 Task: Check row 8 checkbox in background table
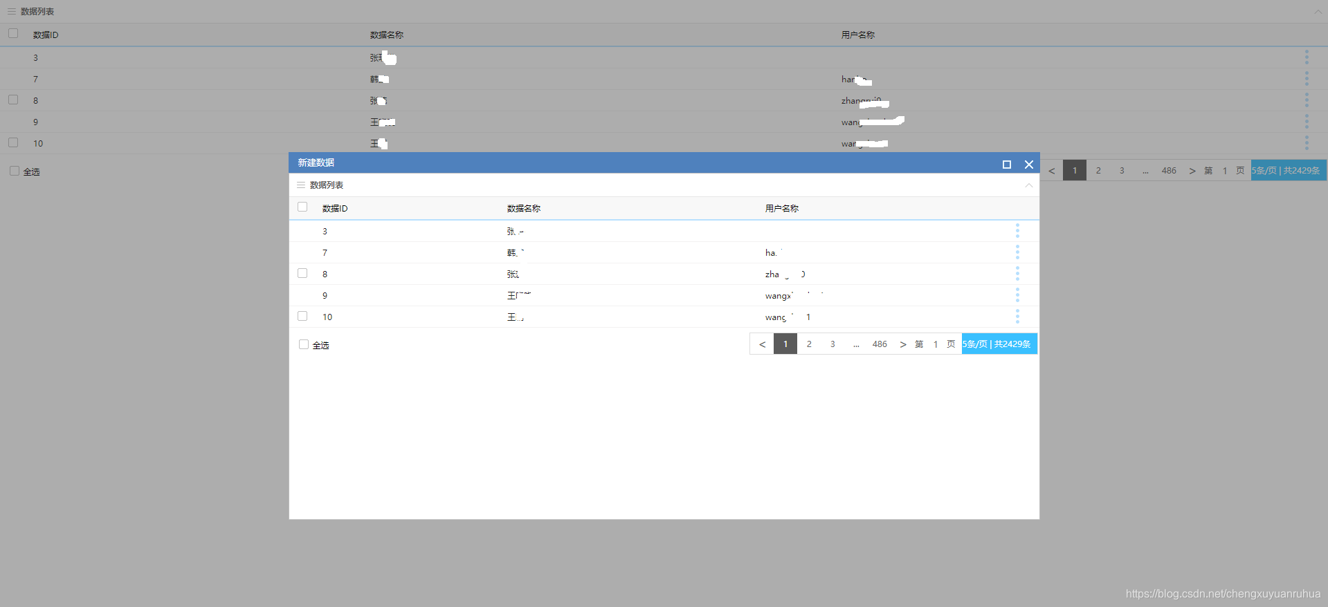coord(13,100)
